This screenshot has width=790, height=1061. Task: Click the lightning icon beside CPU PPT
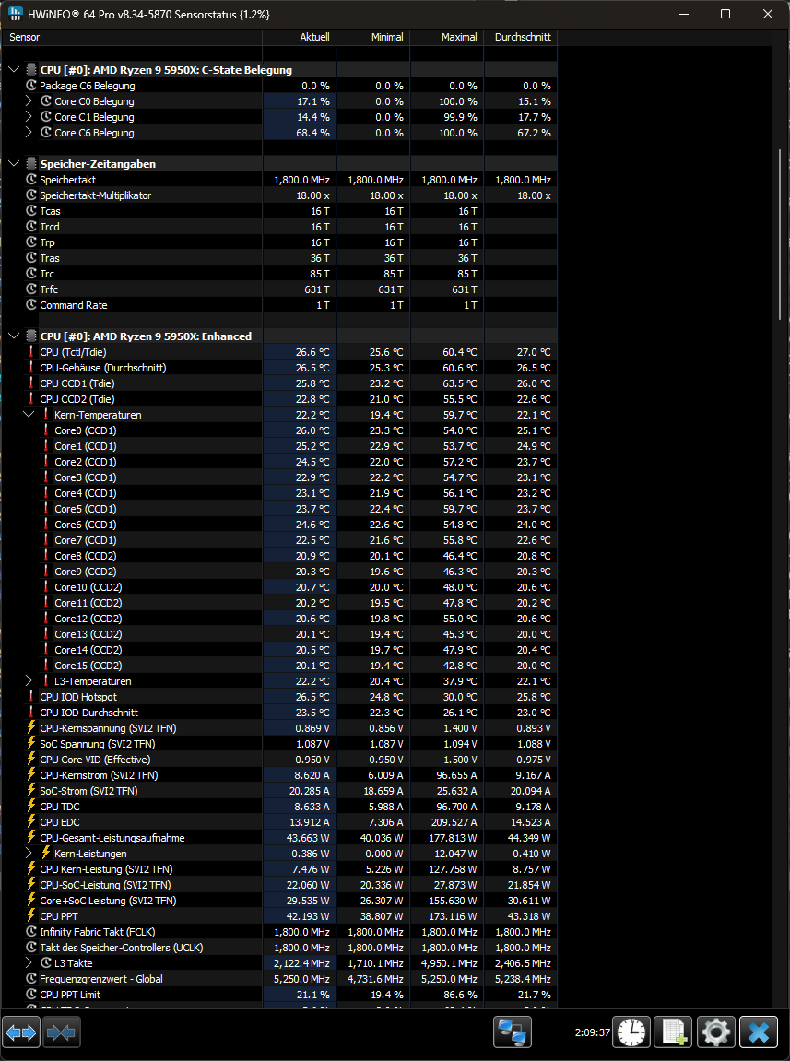pos(31,915)
